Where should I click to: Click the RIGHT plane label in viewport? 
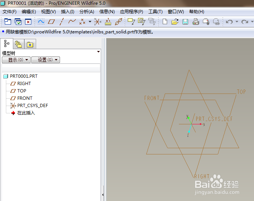202,176
